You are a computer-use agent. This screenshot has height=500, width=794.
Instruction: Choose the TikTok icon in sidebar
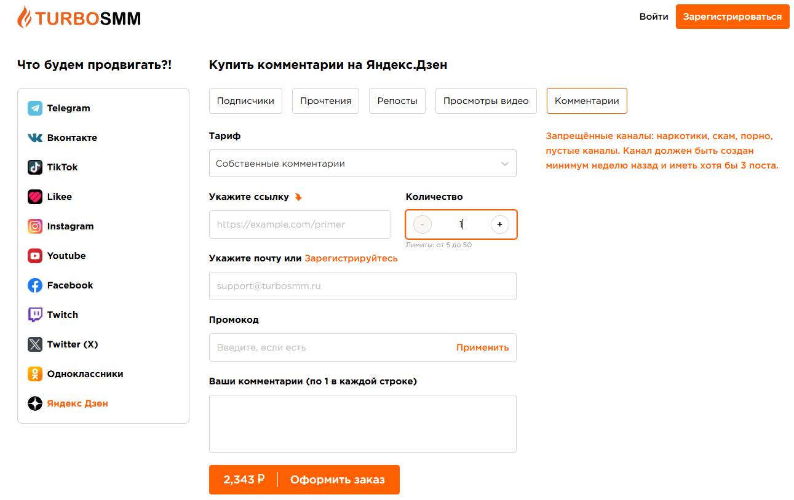(35, 167)
